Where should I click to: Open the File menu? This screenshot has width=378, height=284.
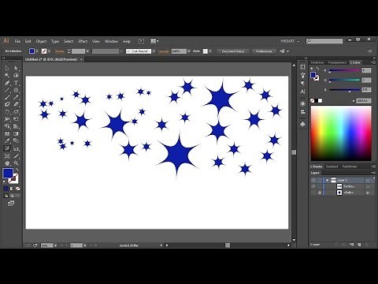pyautogui.click(x=17, y=41)
